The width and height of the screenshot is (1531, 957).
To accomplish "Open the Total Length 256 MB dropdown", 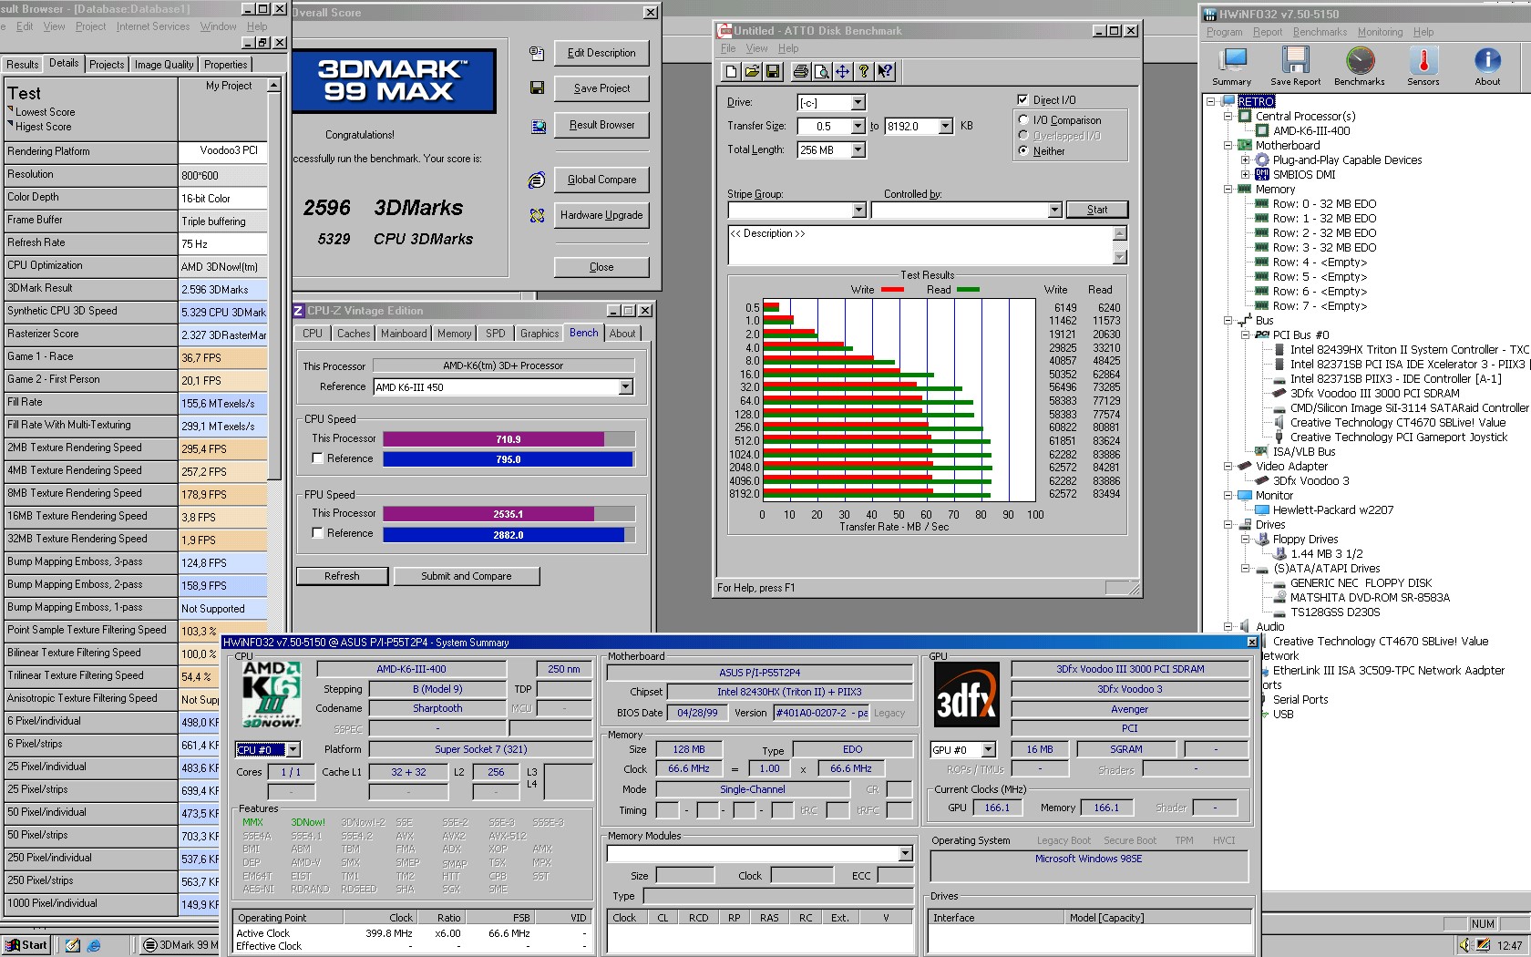I will [x=858, y=149].
